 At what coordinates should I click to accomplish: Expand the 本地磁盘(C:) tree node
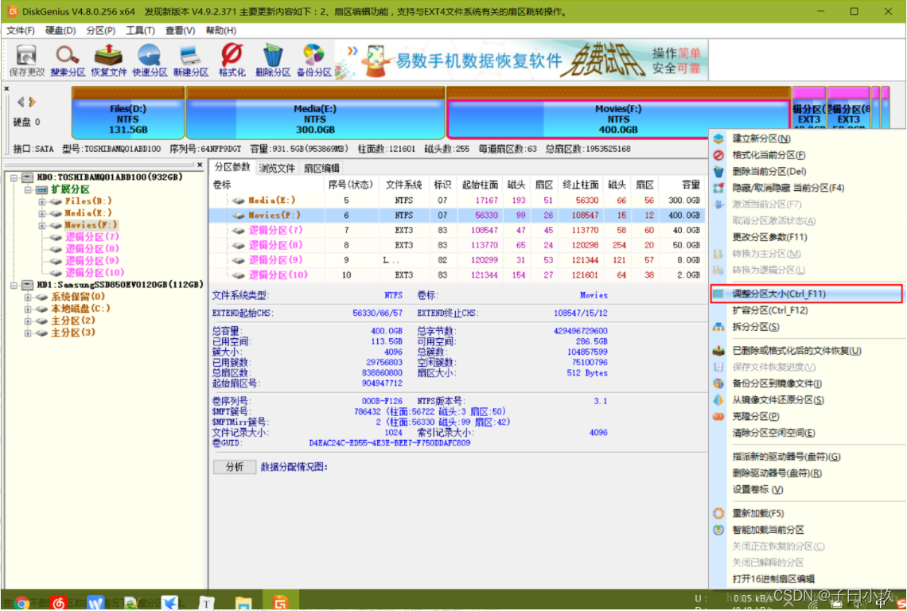pos(27,309)
